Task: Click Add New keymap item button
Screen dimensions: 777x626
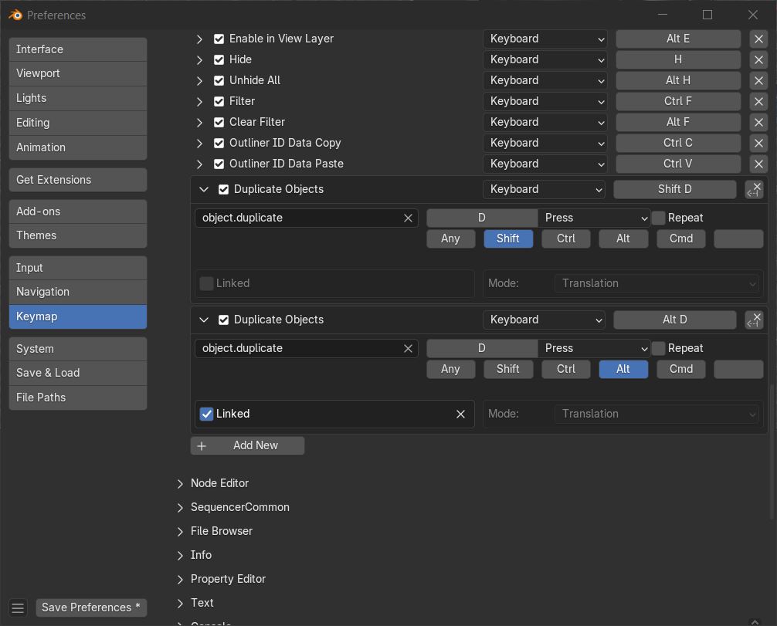Action: pos(247,445)
